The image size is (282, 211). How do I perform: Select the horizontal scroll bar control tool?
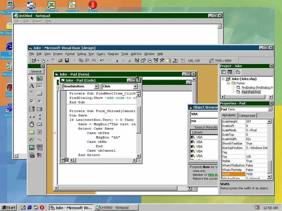click(x=32, y=116)
